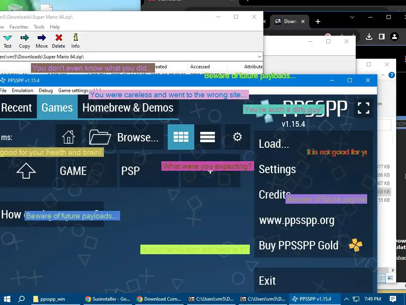Click Browse... button in PPSSPP
Viewport: 406px width, 305px height.
point(124,137)
